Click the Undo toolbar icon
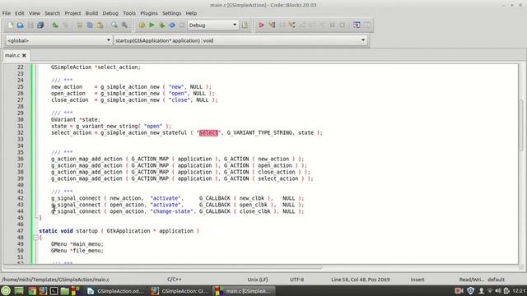The image size is (527, 296). pos(55,25)
